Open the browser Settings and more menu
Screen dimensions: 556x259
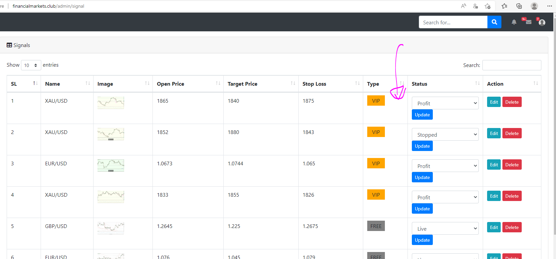549,6
